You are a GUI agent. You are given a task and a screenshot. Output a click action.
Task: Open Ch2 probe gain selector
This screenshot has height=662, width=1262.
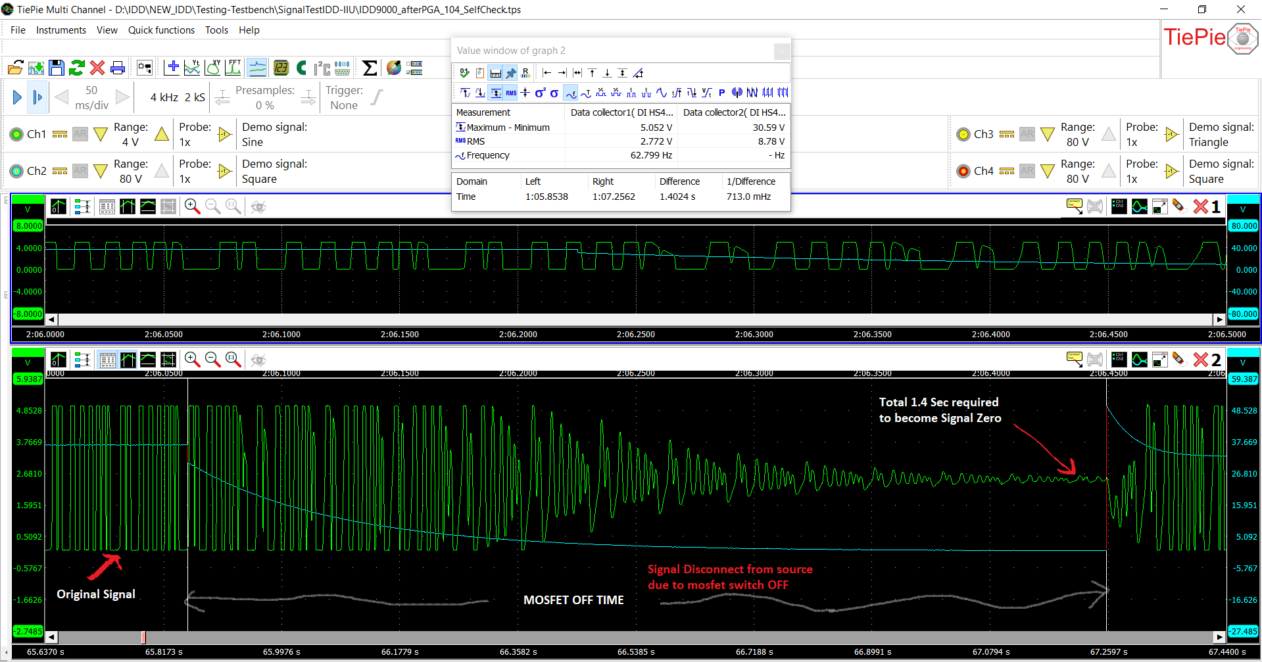click(225, 171)
